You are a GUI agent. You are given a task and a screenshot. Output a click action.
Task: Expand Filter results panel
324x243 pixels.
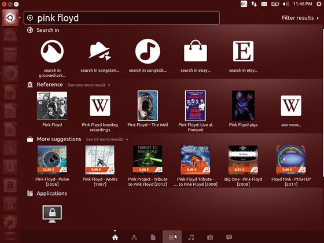[300, 18]
